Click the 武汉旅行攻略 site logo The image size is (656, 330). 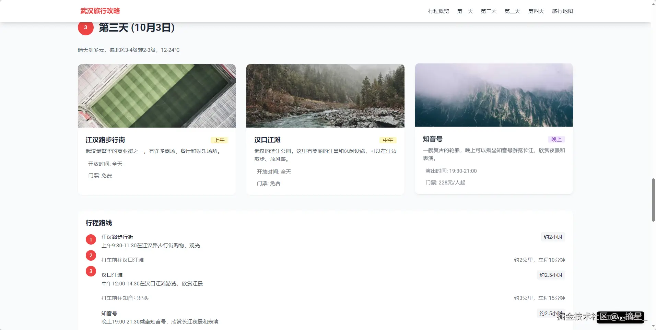tap(100, 11)
